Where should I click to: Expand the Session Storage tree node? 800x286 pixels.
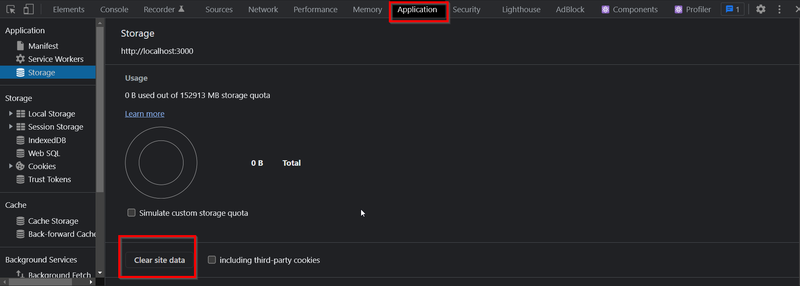click(x=11, y=127)
